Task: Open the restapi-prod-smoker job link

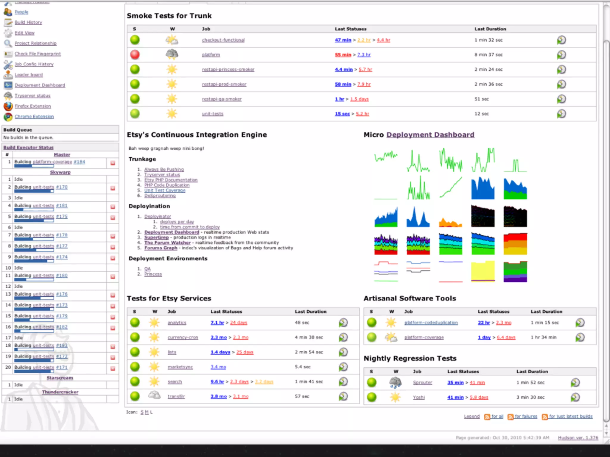Action: 224,84
